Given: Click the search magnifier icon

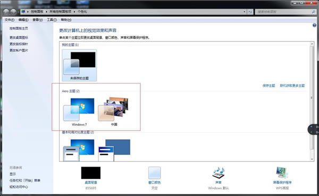Looking at the screenshot, I should (314, 12).
